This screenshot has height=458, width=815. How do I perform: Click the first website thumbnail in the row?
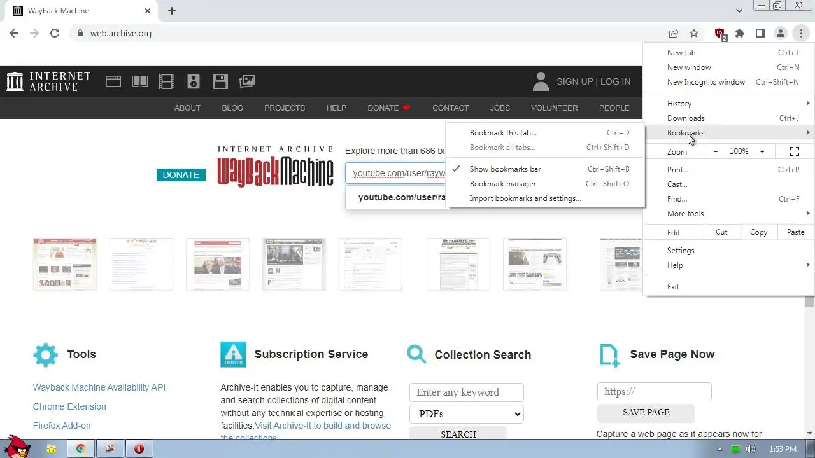(x=65, y=264)
